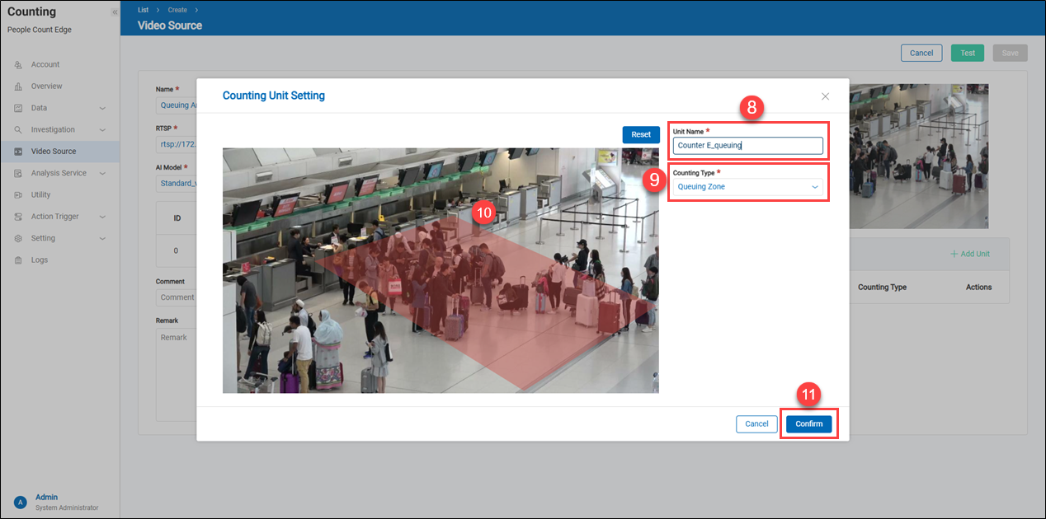Go to List breadcrumb
The width and height of the screenshot is (1046, 519).
pyautogui.click(x=143, y=10)
